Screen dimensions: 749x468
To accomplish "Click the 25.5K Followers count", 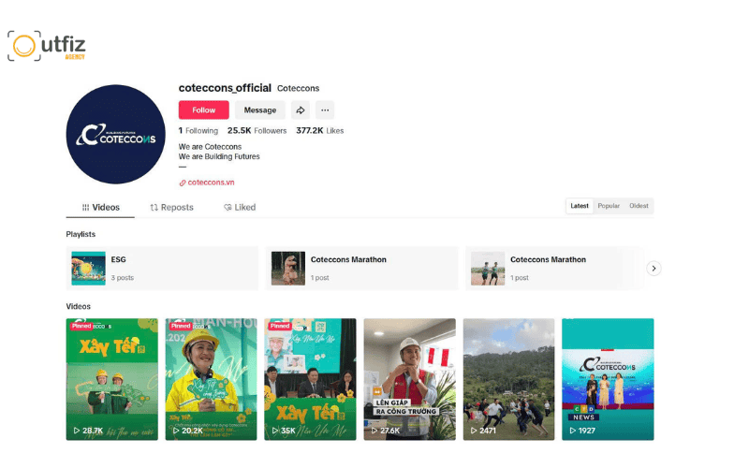I will (x=257, y=131).
